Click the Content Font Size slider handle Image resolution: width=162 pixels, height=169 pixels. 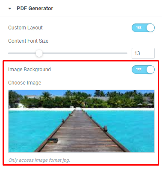(39, 53)
